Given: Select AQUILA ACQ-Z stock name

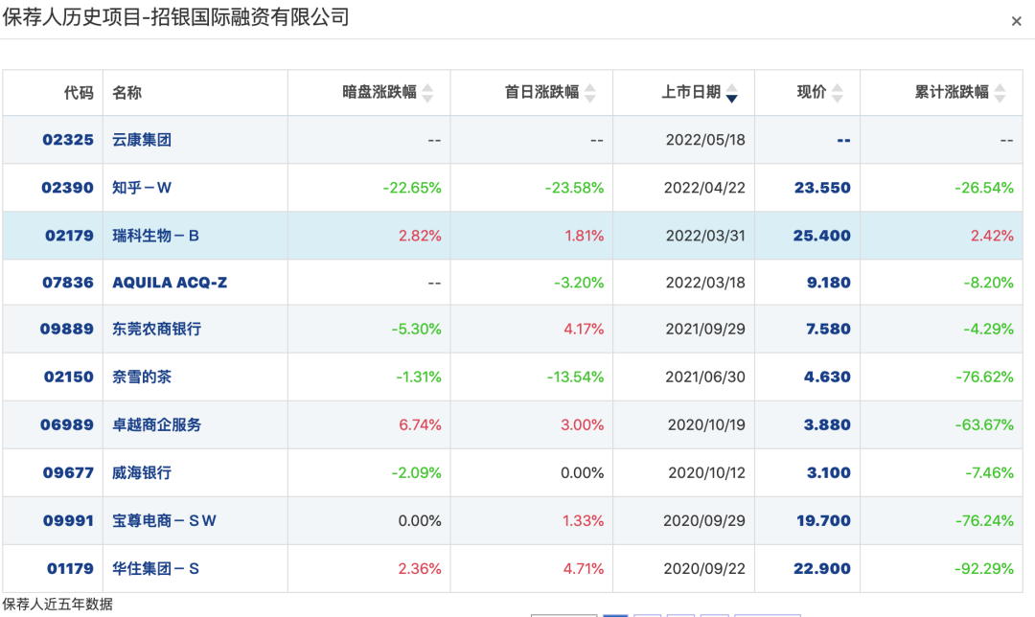Looking at the screenshot, I should pyautogui.click(x=170, y=283).
